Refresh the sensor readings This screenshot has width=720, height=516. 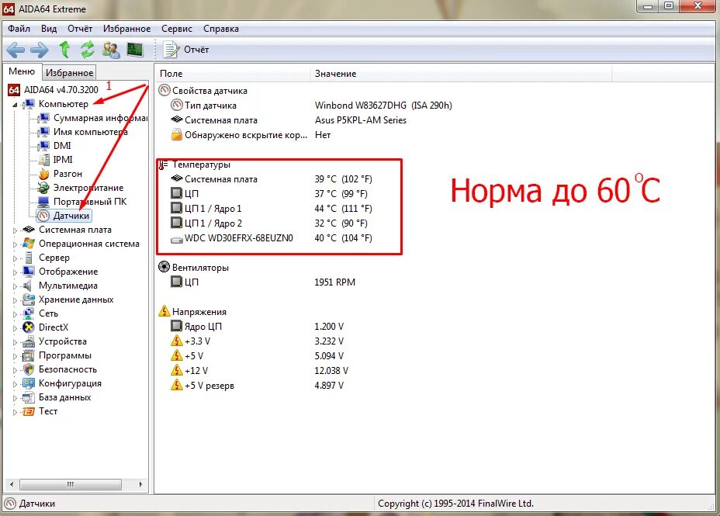[x=87, y=50]
